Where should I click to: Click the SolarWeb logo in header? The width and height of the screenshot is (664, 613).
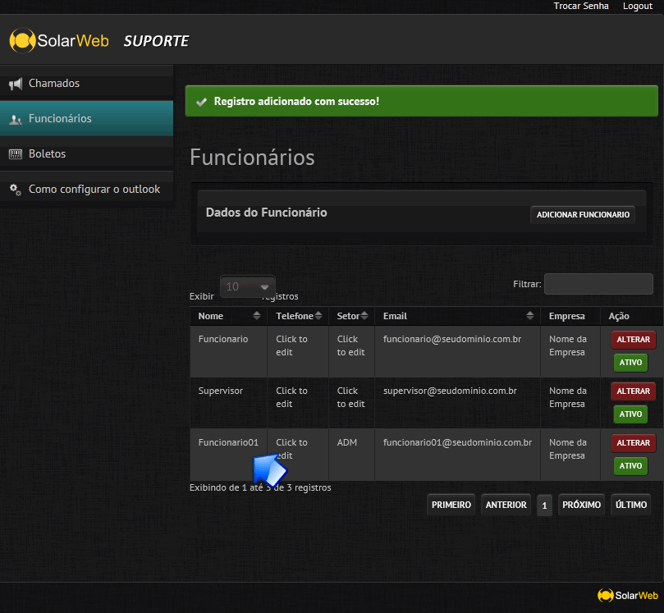tap(59, 41)
